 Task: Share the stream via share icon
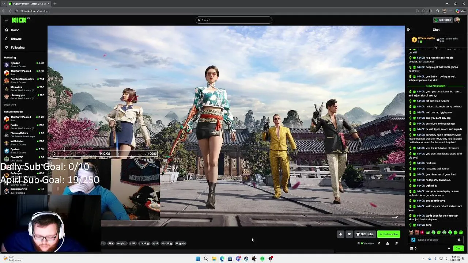pyautogui.click(x=379, y=243)
